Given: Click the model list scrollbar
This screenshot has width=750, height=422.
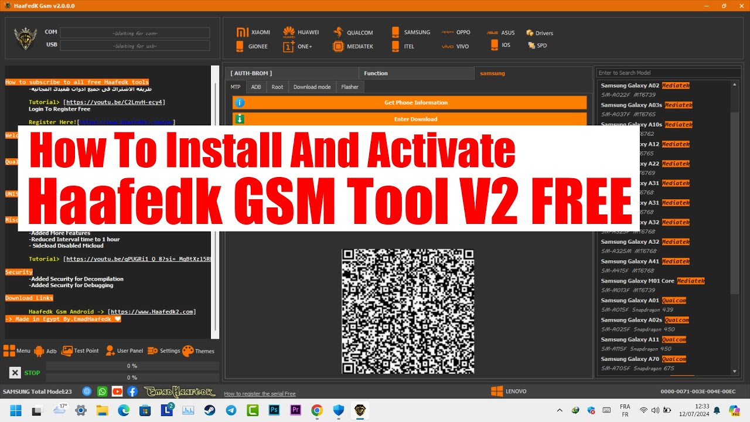Looking at the screenshot, I should point(735,202).
